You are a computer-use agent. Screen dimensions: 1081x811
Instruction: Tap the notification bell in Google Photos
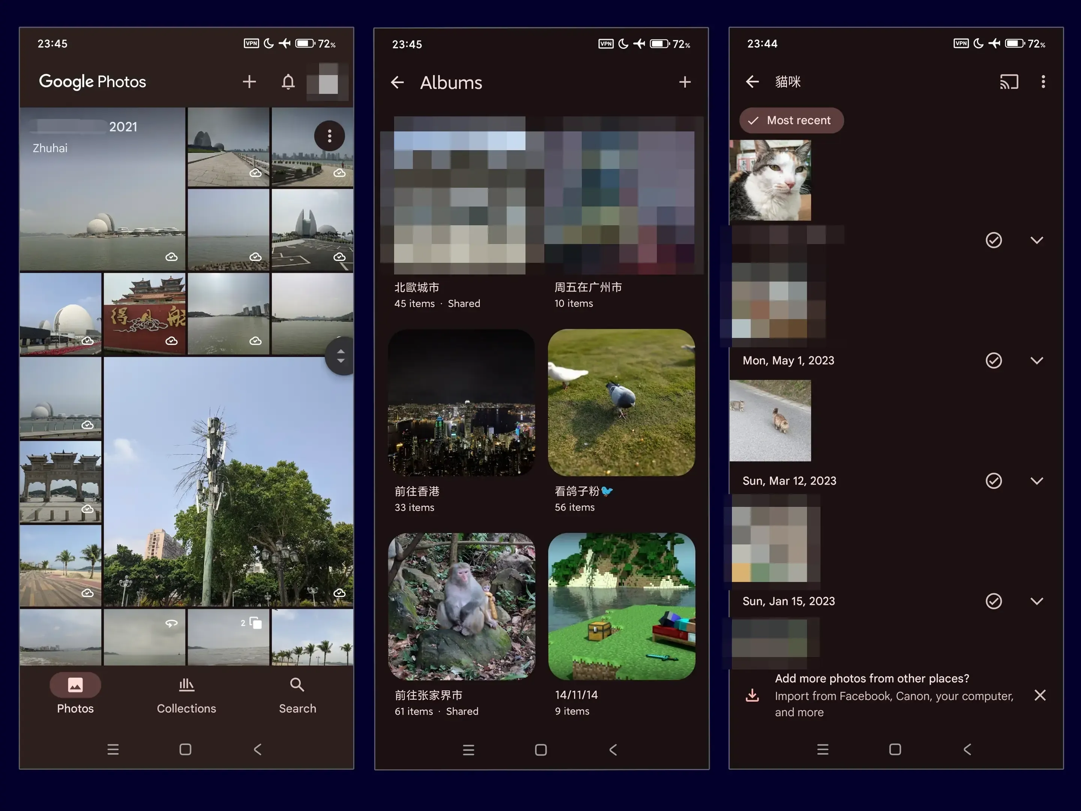coord(288,81)
